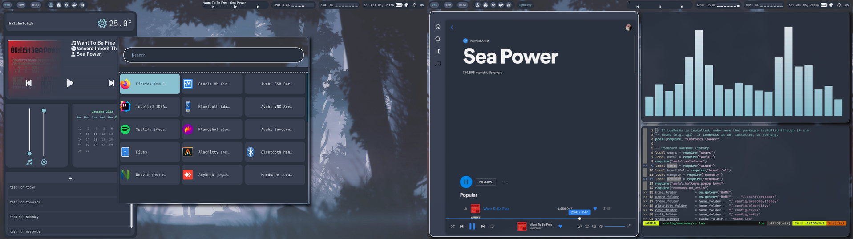Open Spotify sidebar search icon
This screenshot has height=239, width=853.
point(438,39)
